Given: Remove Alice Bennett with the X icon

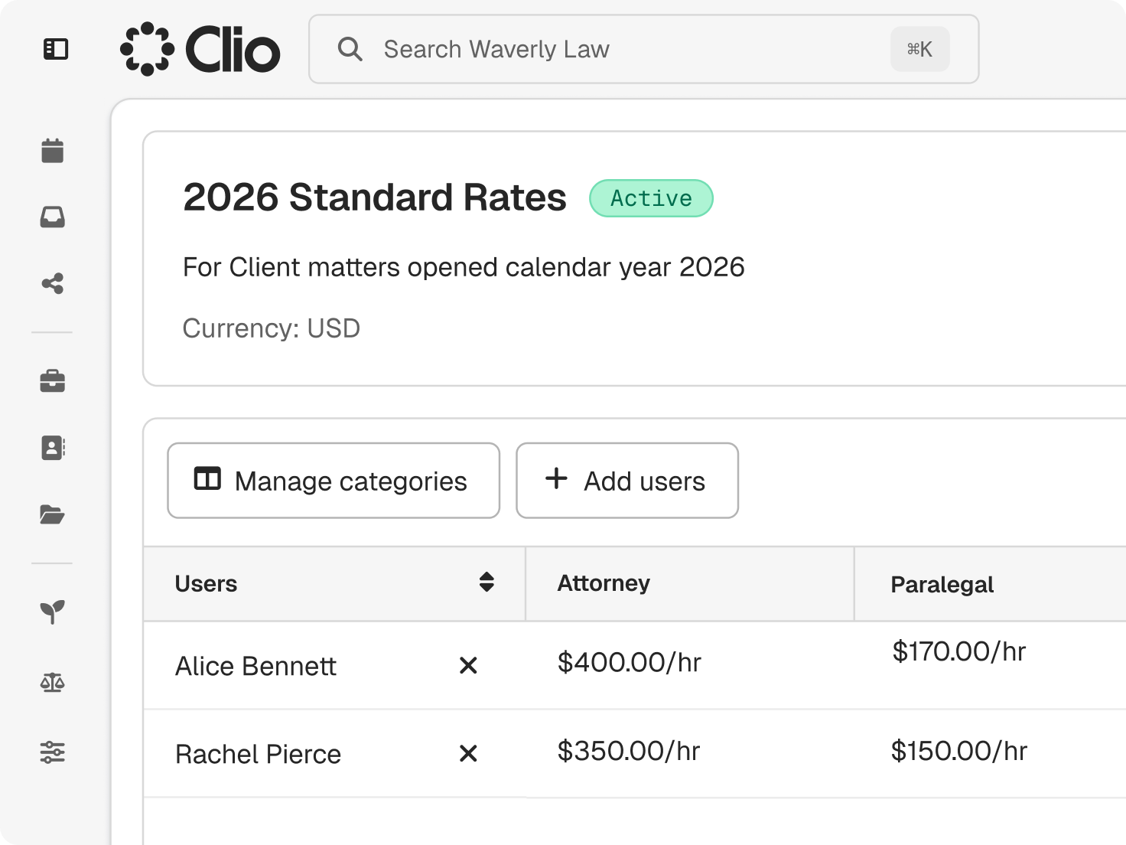Looking at the screenshot, I should (468, 665).
